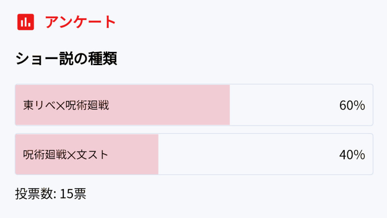Click the 東リベ×呪術廻戦 option label text

[66, 105]
